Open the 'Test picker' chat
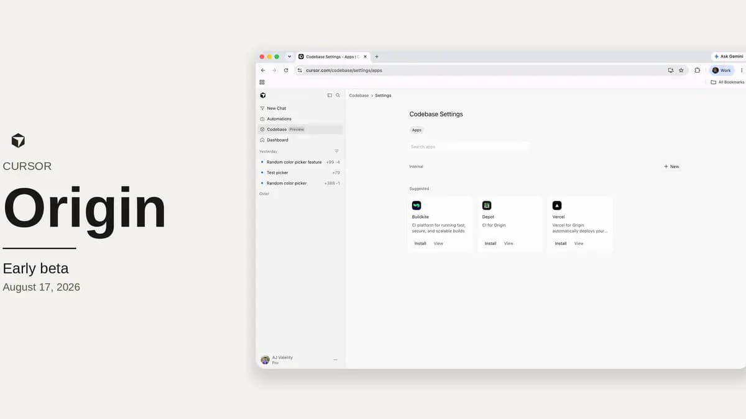Image resolution: width=746 pixels, height=419 pixels. 300,173
